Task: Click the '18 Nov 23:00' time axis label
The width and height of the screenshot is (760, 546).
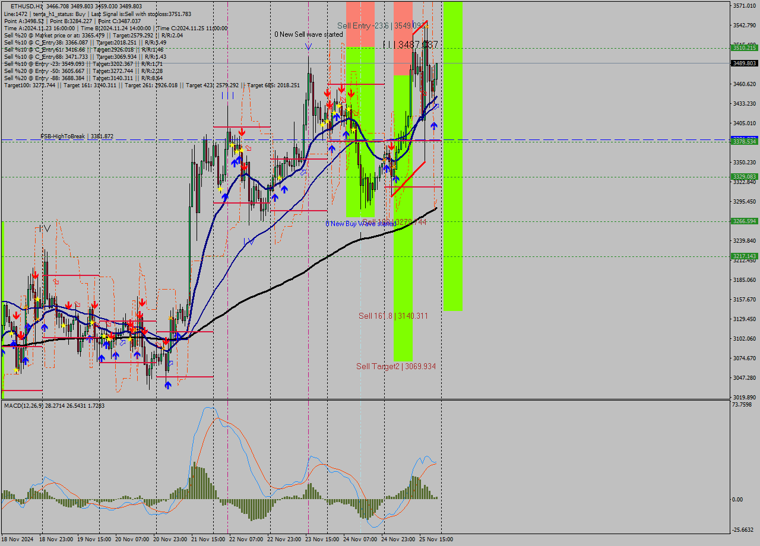Action: point(56,539)
